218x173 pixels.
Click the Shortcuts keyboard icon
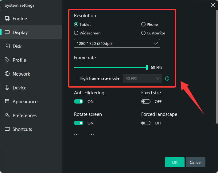7,129
